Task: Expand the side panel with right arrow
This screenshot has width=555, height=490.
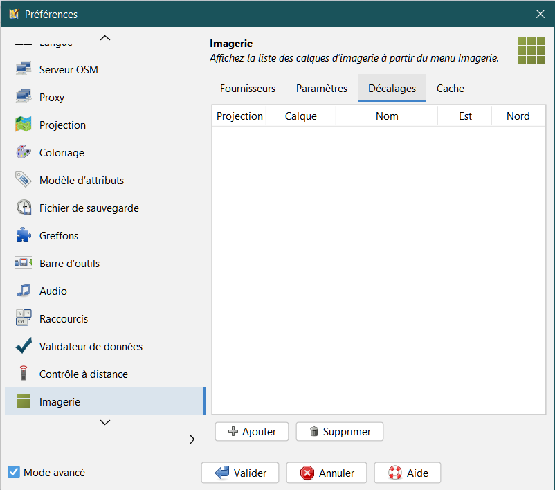Action: pos(192,439)
